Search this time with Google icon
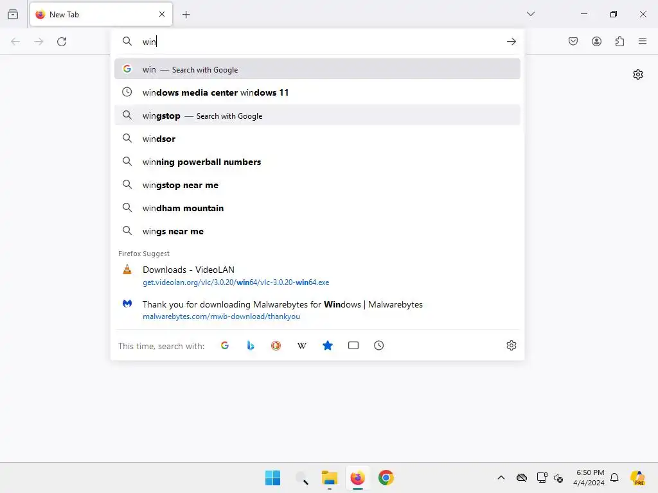 225,345
